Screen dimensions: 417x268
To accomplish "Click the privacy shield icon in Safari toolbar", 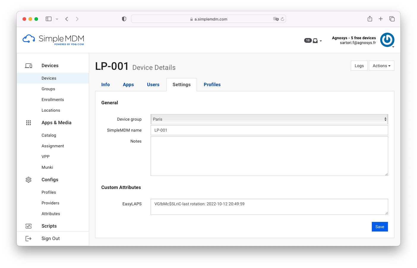I will pos(124,18).
